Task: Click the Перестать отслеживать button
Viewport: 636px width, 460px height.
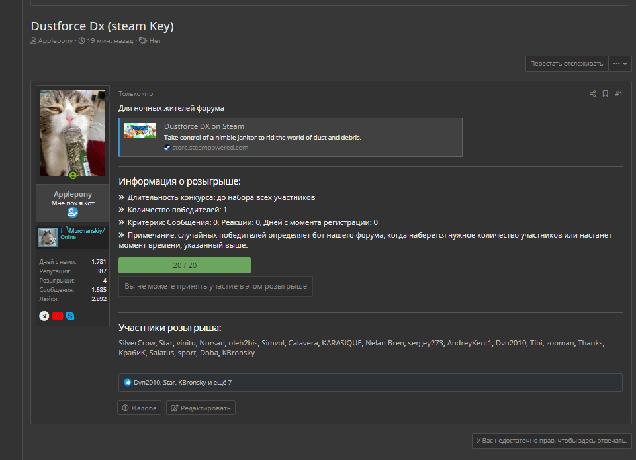Action: [567, 64]
